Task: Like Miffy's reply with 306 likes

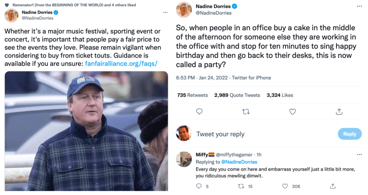Action: point(285,186)
